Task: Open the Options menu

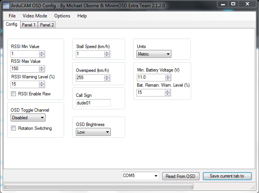Action: [x=62, y=16]
